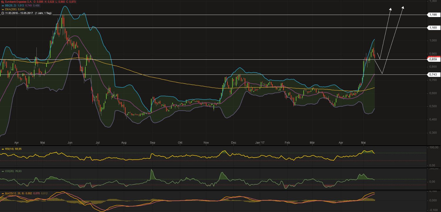Select the Eurobank Ergasias S.A. instrument title
Image resolution: width=441 pixels, height=212 pixels.
click(18, 2)
